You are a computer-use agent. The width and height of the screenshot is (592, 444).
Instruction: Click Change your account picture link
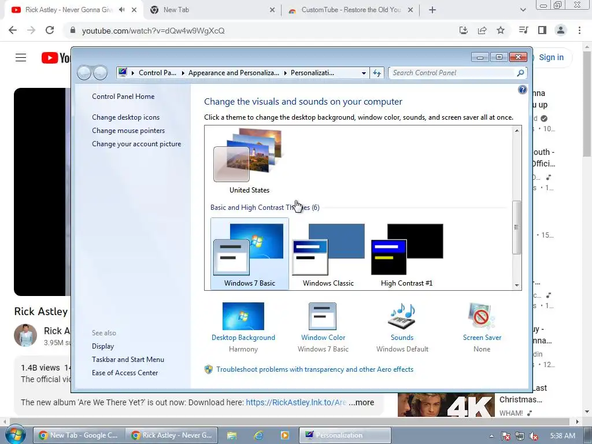tap(136, 144)
